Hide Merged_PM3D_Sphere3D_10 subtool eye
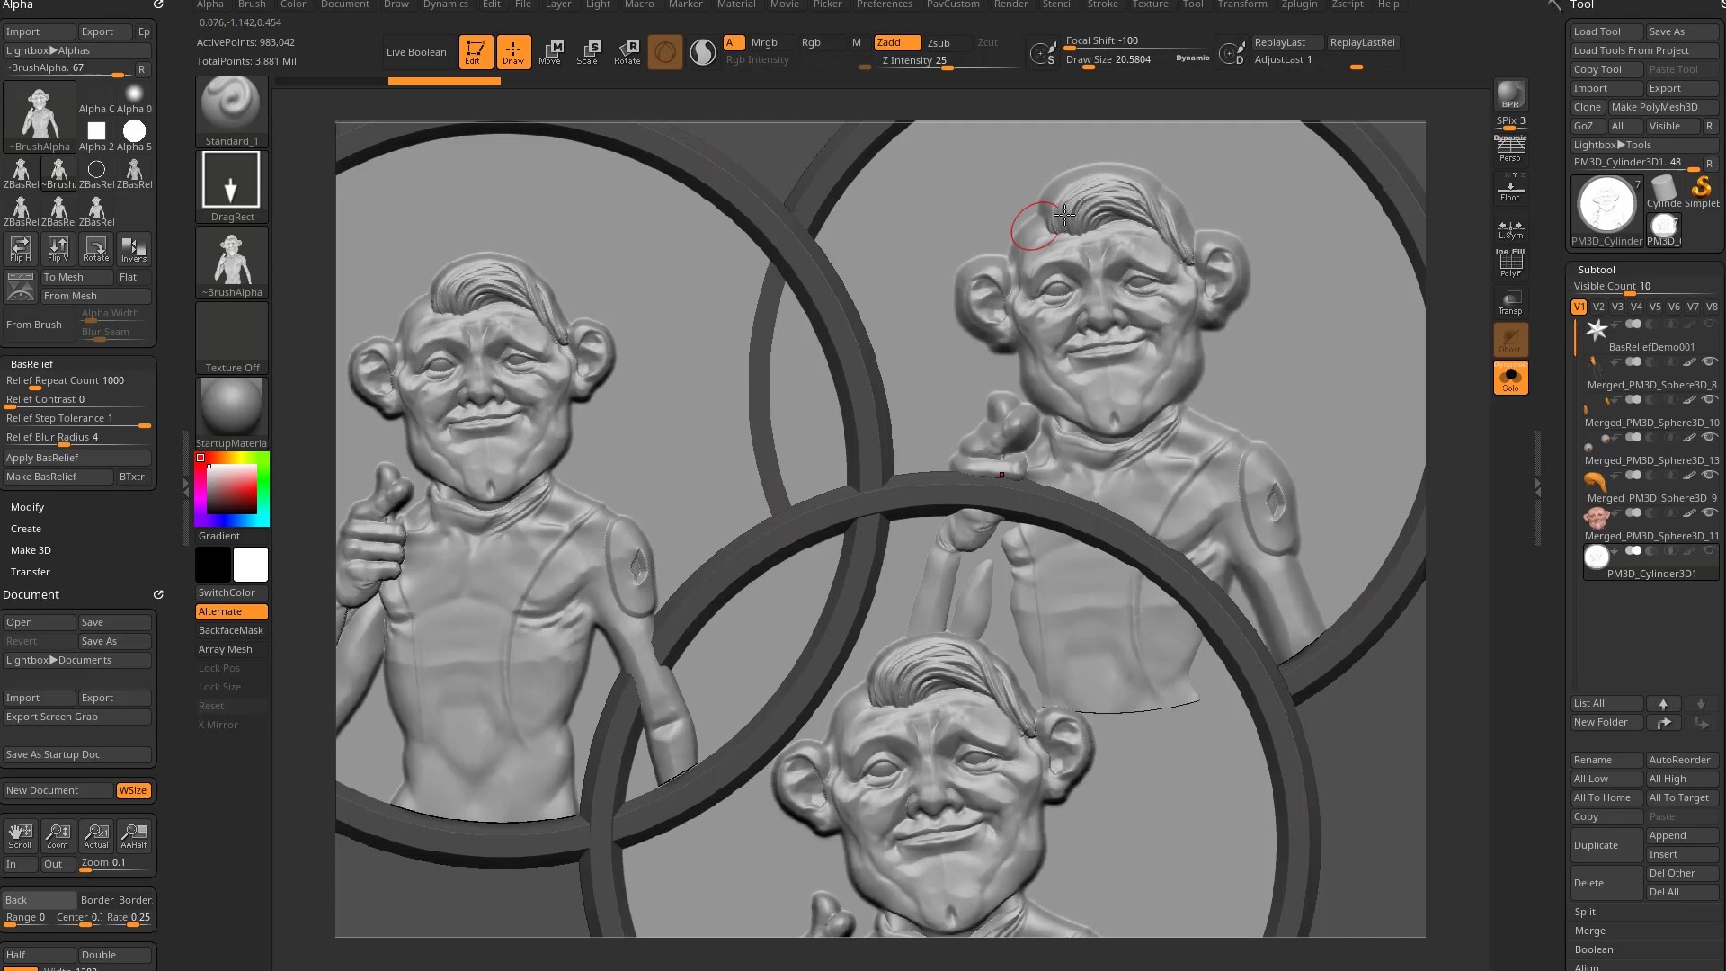This screenshot has width=1726, height=971. pyautogui.click(x=1709, y=400)
